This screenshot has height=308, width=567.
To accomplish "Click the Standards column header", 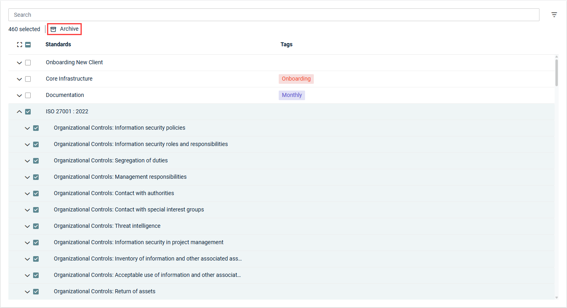I will click(58, 44).
